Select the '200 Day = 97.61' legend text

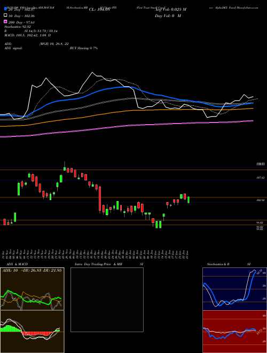(21, 22)
